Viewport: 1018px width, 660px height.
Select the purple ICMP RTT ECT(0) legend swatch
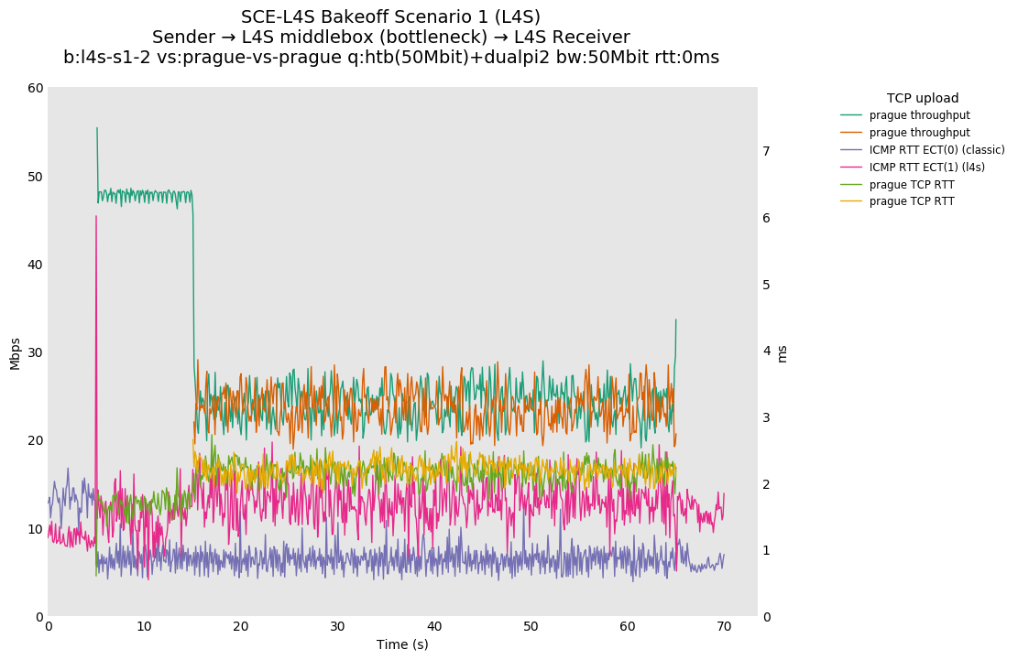(x=850, y=150)
